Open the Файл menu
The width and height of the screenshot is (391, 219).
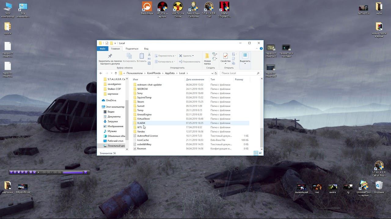click(102, 49)
